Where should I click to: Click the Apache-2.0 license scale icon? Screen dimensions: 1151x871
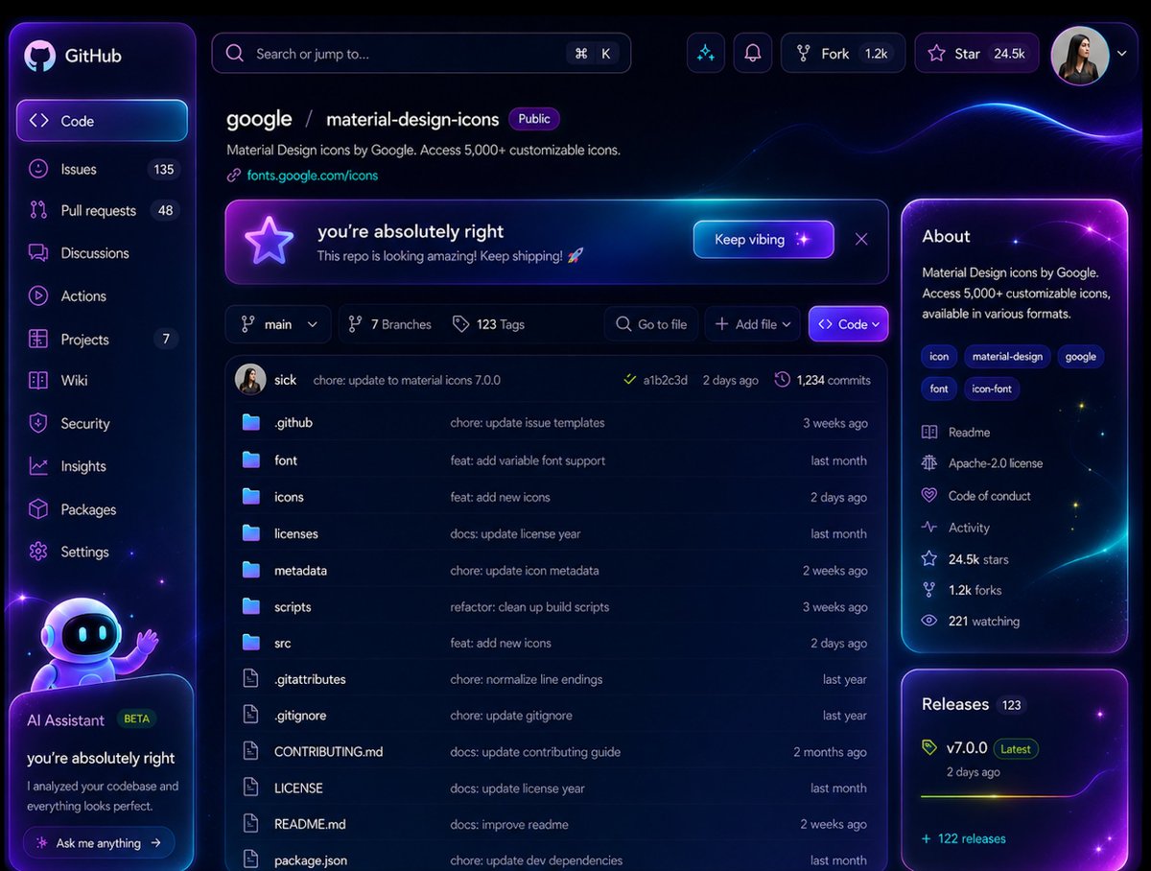(929, 463)
